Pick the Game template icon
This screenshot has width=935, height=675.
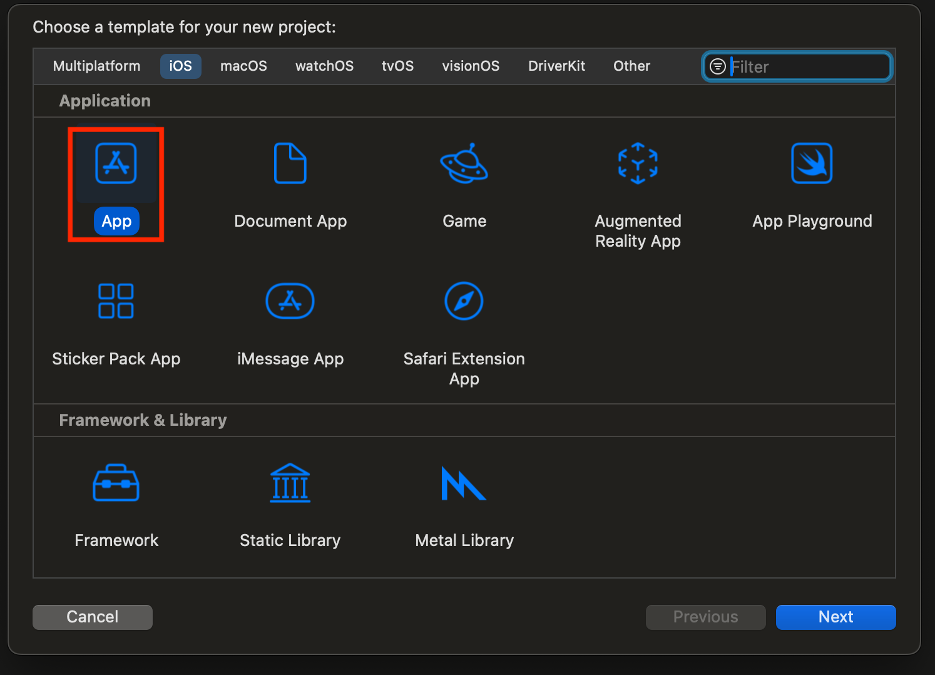[464, 164]
